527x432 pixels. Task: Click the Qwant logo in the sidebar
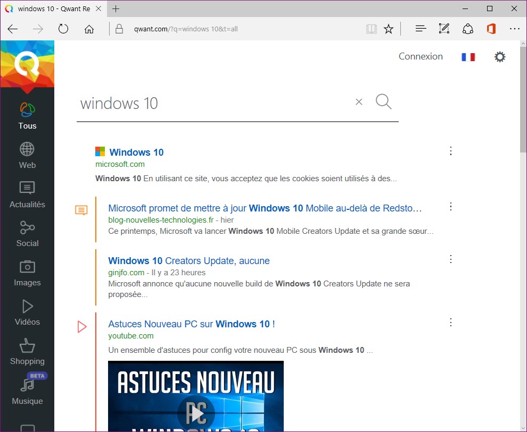pyautogui.click(x=27, y=64)
